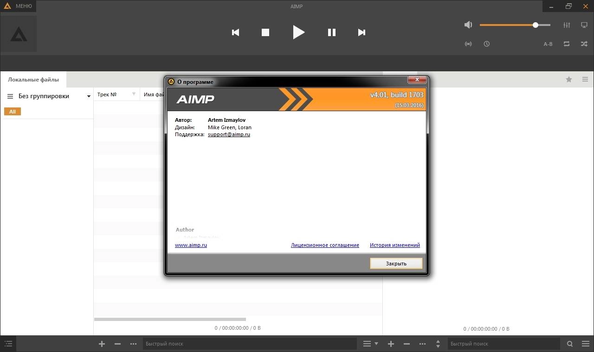The image size is (594, 352).
Task: Open the История изменений link
Action: click(395, 245)
